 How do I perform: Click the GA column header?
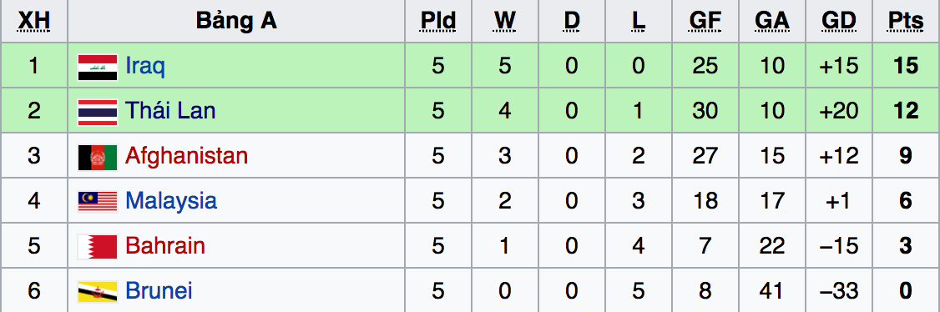[x=772, y=22]
